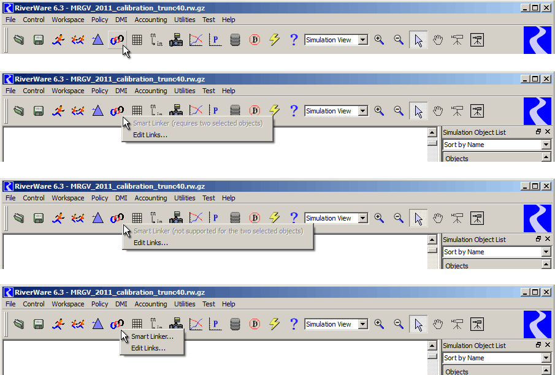555x375 pixels.
Task: Click the Objects column header in the window showing enabled 'Smart Linker...'
Action: pos(492,371)
